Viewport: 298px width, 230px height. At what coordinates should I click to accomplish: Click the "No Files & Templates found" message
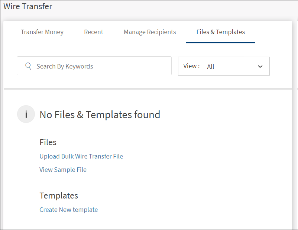click(100, 115)
